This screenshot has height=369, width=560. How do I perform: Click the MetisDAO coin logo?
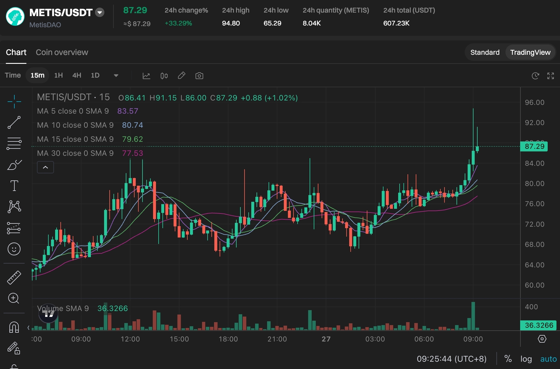(15, 16)
